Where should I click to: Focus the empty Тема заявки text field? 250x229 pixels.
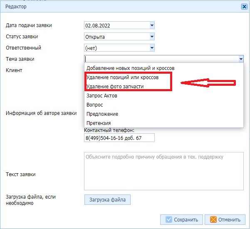click(161, 59)
